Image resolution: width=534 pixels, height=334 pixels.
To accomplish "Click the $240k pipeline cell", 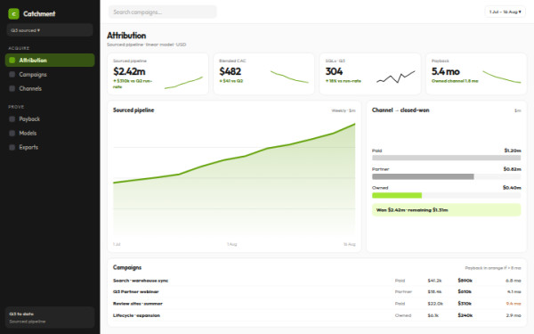I will tap(465, 315).
